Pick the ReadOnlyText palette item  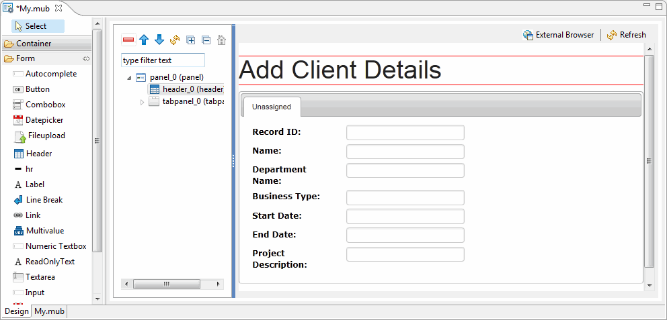pos(44,262)
